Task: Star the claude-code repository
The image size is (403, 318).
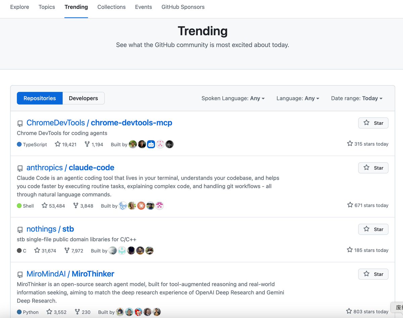Action: (x=373, y=168)
